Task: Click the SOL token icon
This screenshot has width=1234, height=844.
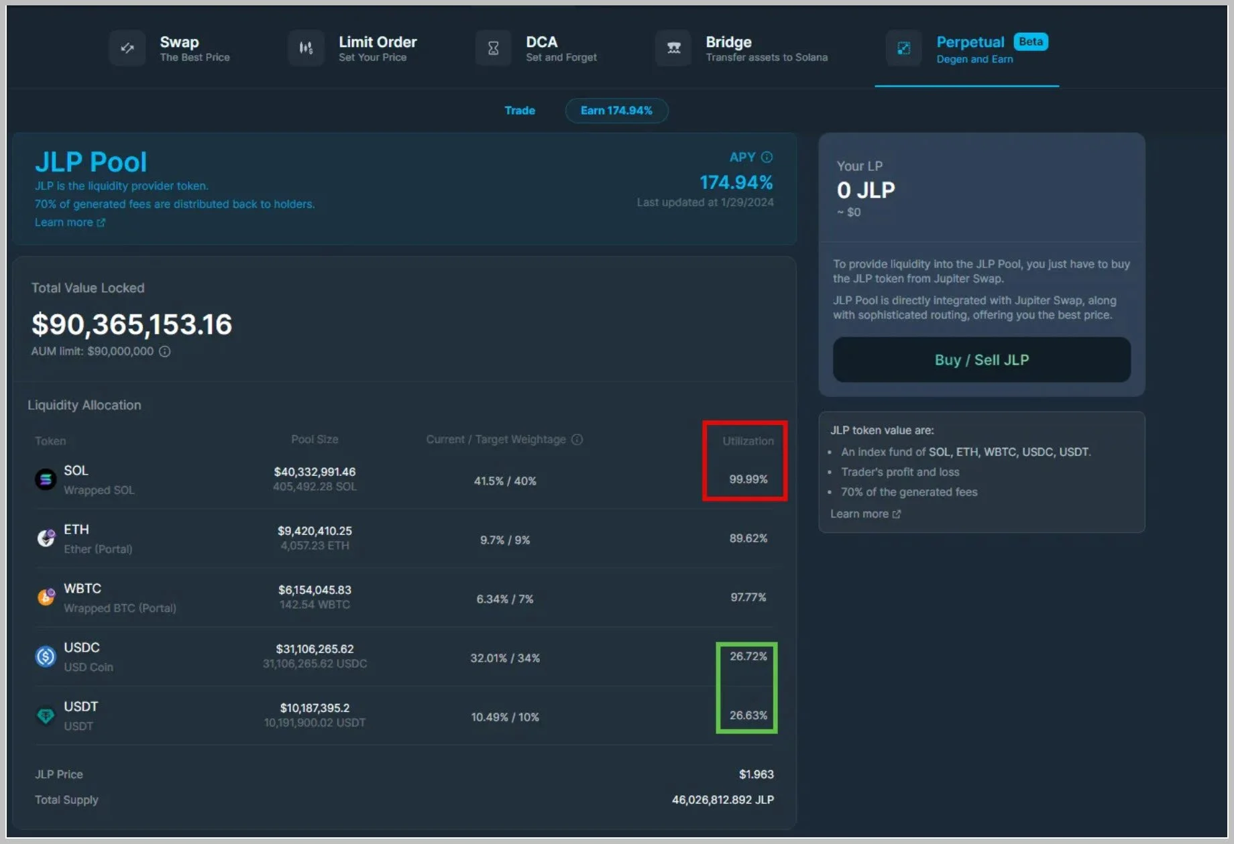Action: coord(46,479)
